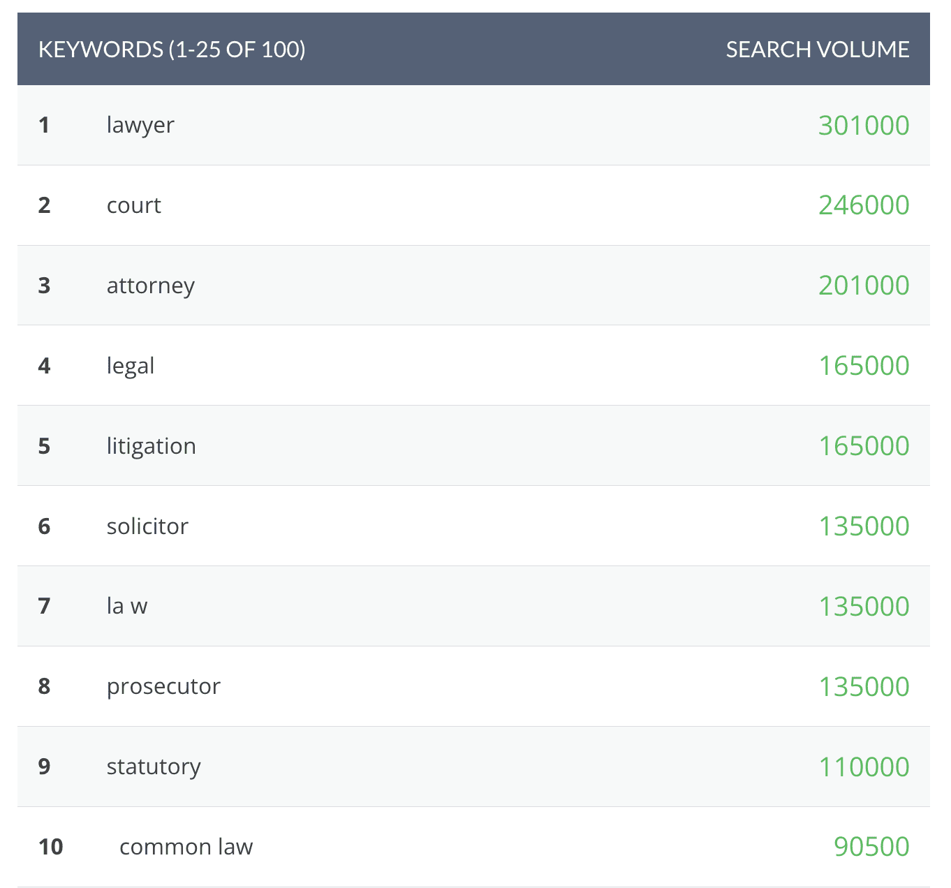
Task: Click search volume 90500 for common law
Action: [871, 847]
